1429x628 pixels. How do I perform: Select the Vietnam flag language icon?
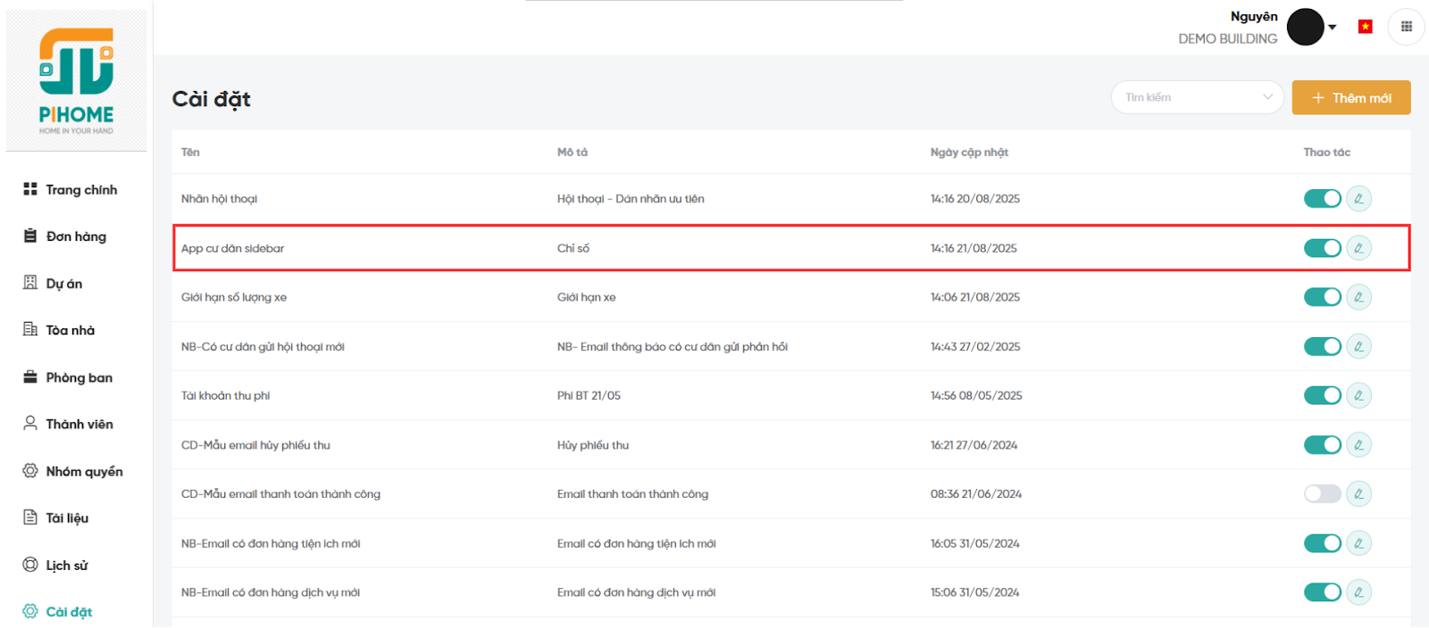1365,27
